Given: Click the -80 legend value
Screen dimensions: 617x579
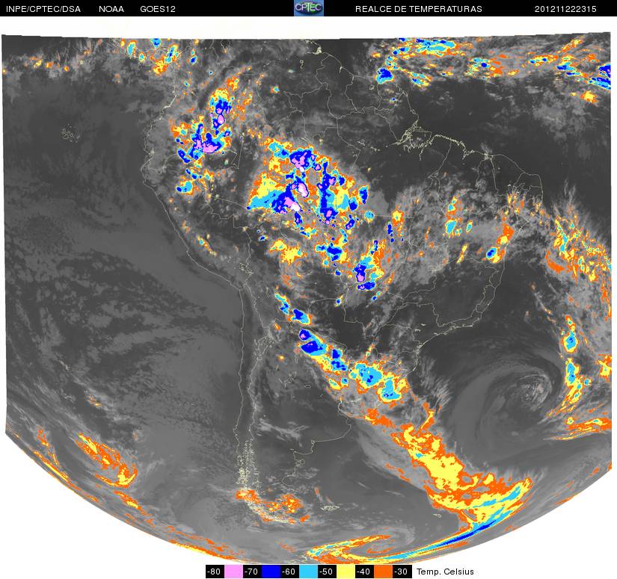Looking at the screenshot, I should pyautogui.click(x=215, y=572).
